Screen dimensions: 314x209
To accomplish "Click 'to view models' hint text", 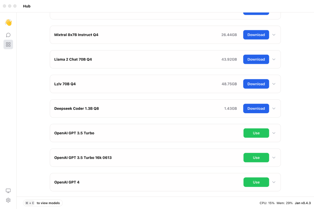I will click(48, 203).
